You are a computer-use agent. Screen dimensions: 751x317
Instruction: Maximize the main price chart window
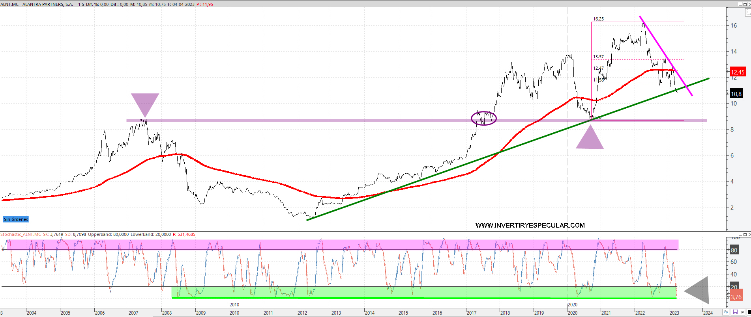tap(745, 4)
